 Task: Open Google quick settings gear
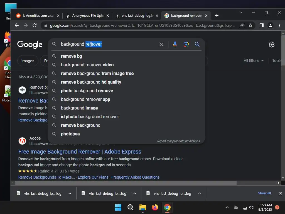pos(272,45)
